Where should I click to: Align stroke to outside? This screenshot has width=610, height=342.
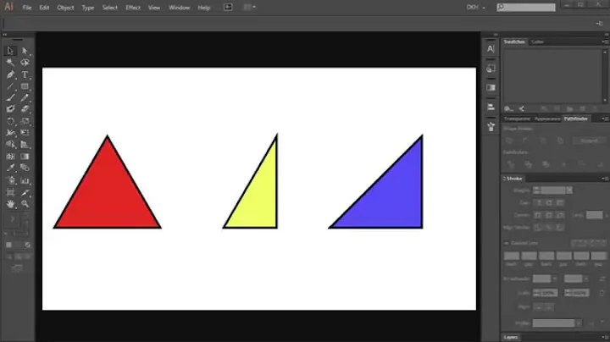click(559, 228)
